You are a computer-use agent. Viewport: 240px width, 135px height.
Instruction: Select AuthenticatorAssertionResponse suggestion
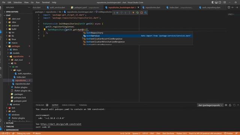[138, 39]
